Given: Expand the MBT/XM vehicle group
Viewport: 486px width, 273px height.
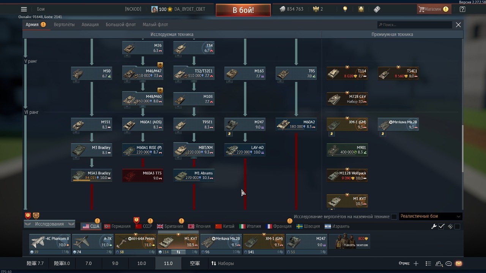Looking at the screenshot, I should coord(194,157).
